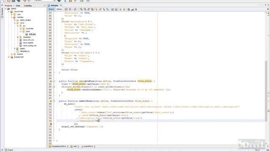Click news.module file icon in tree
This screenshot has width=270, height=152.
[x=21, y=43]
